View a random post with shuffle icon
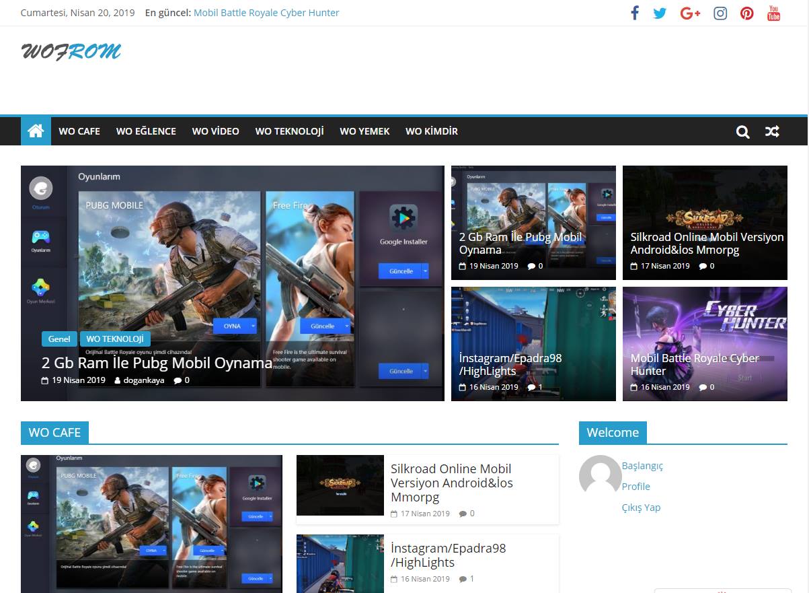Viewport: 809px width, 593px height. point(772,132)
